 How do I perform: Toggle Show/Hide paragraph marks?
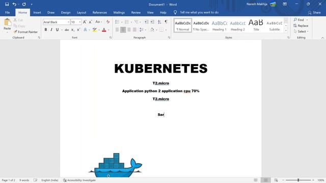166,22
